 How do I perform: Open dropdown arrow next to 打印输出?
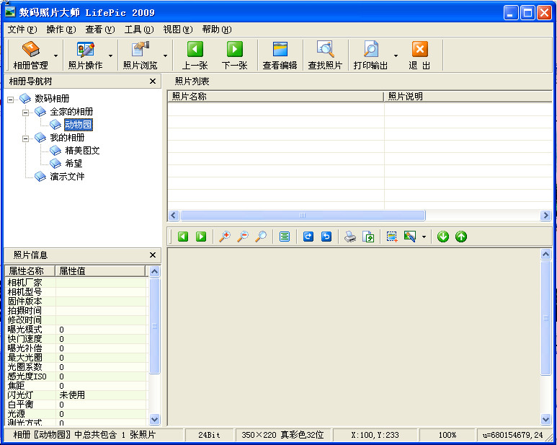pos(396,56)
